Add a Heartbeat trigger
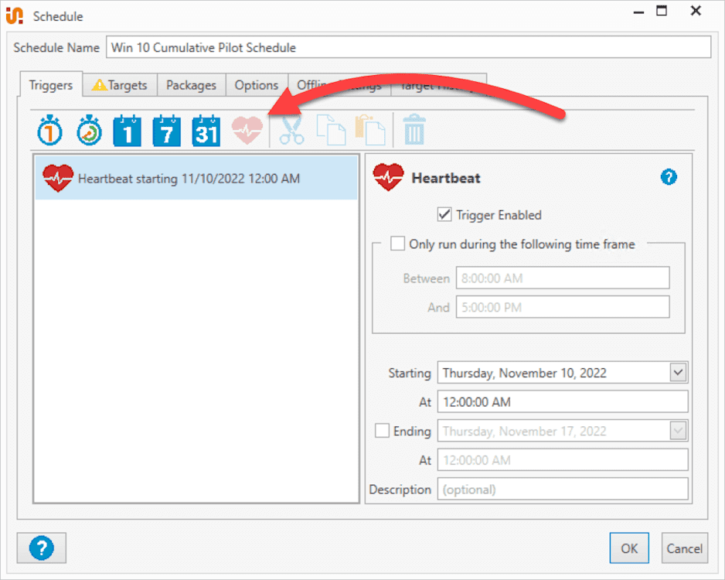Viewport: 725px width, 580px height. pos(246,130)
